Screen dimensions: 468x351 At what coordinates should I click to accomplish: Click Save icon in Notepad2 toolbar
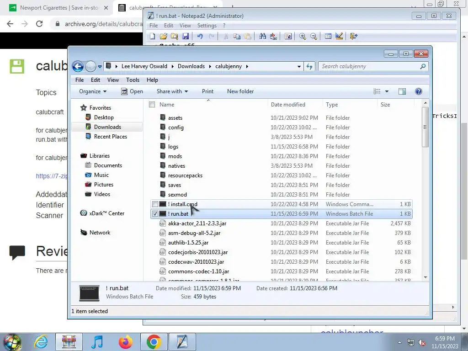tap(186, 36)
